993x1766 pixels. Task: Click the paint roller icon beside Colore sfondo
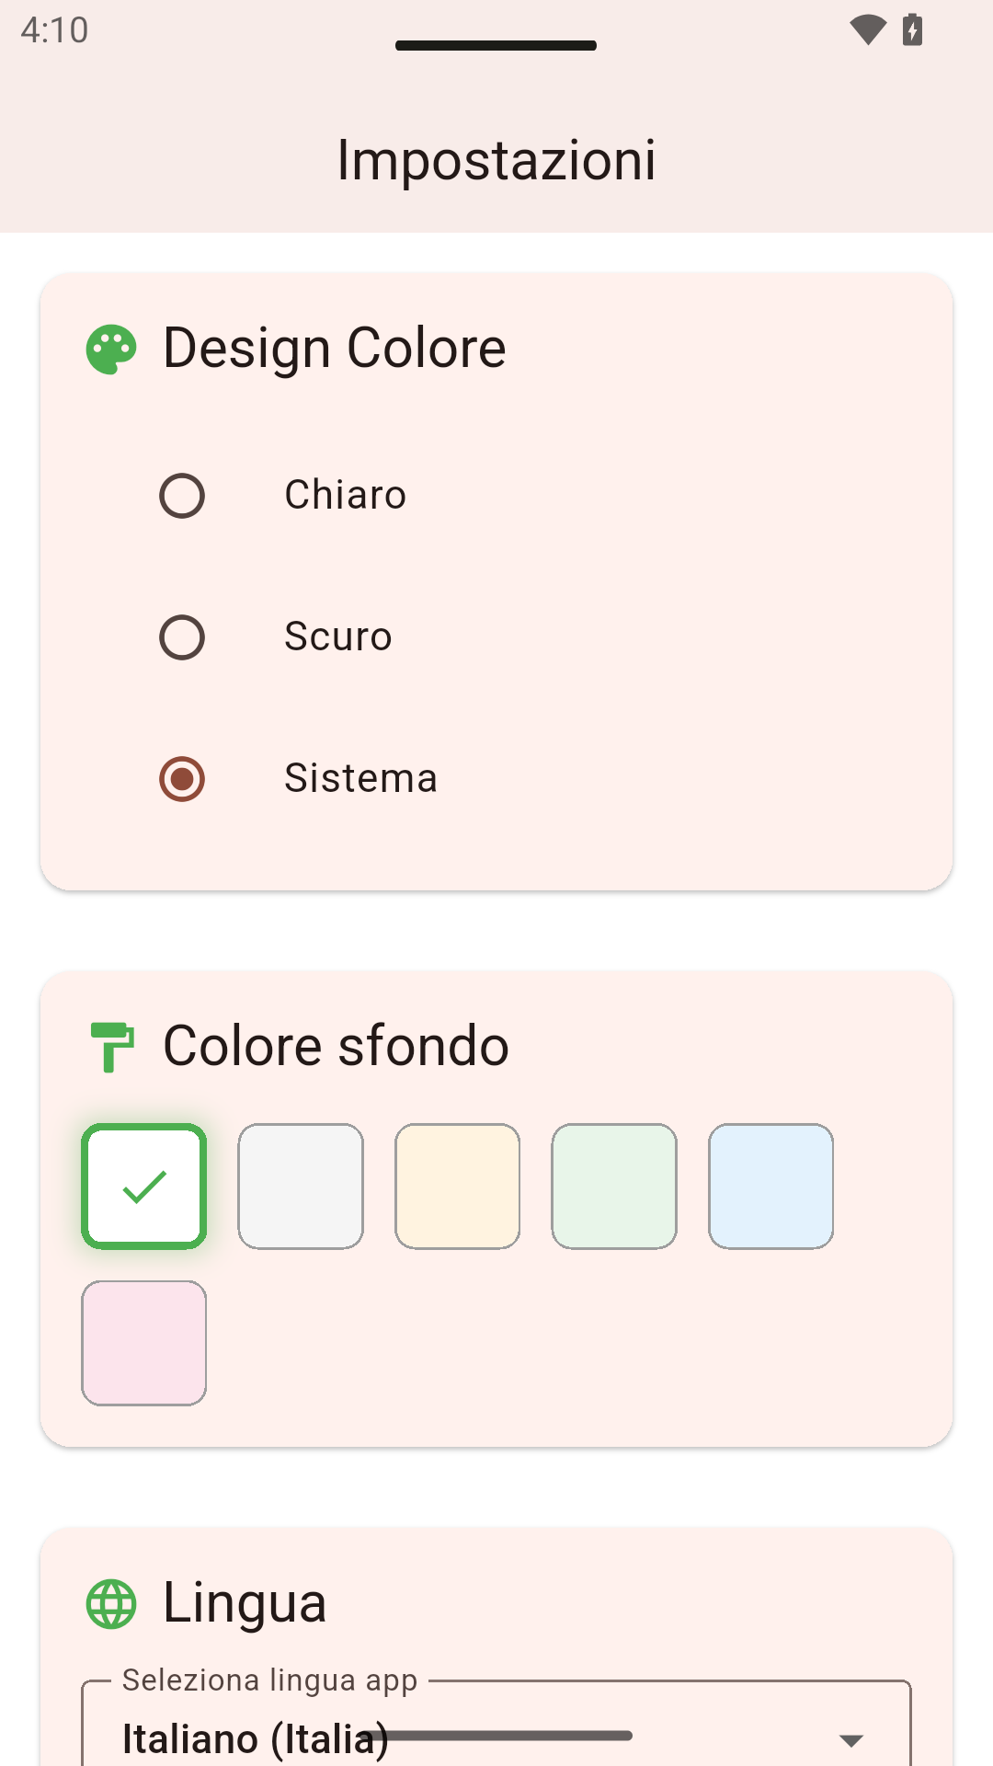112,1047
